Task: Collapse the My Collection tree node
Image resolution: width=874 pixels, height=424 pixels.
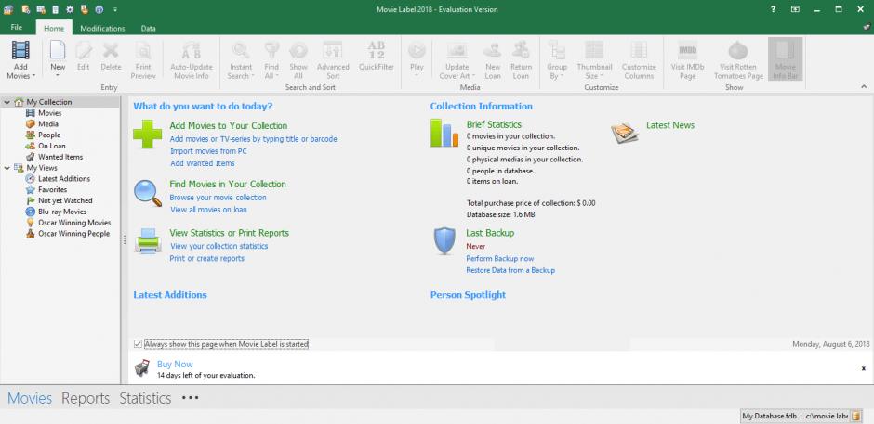Action: pyautogui.click(x=7, y=102)
